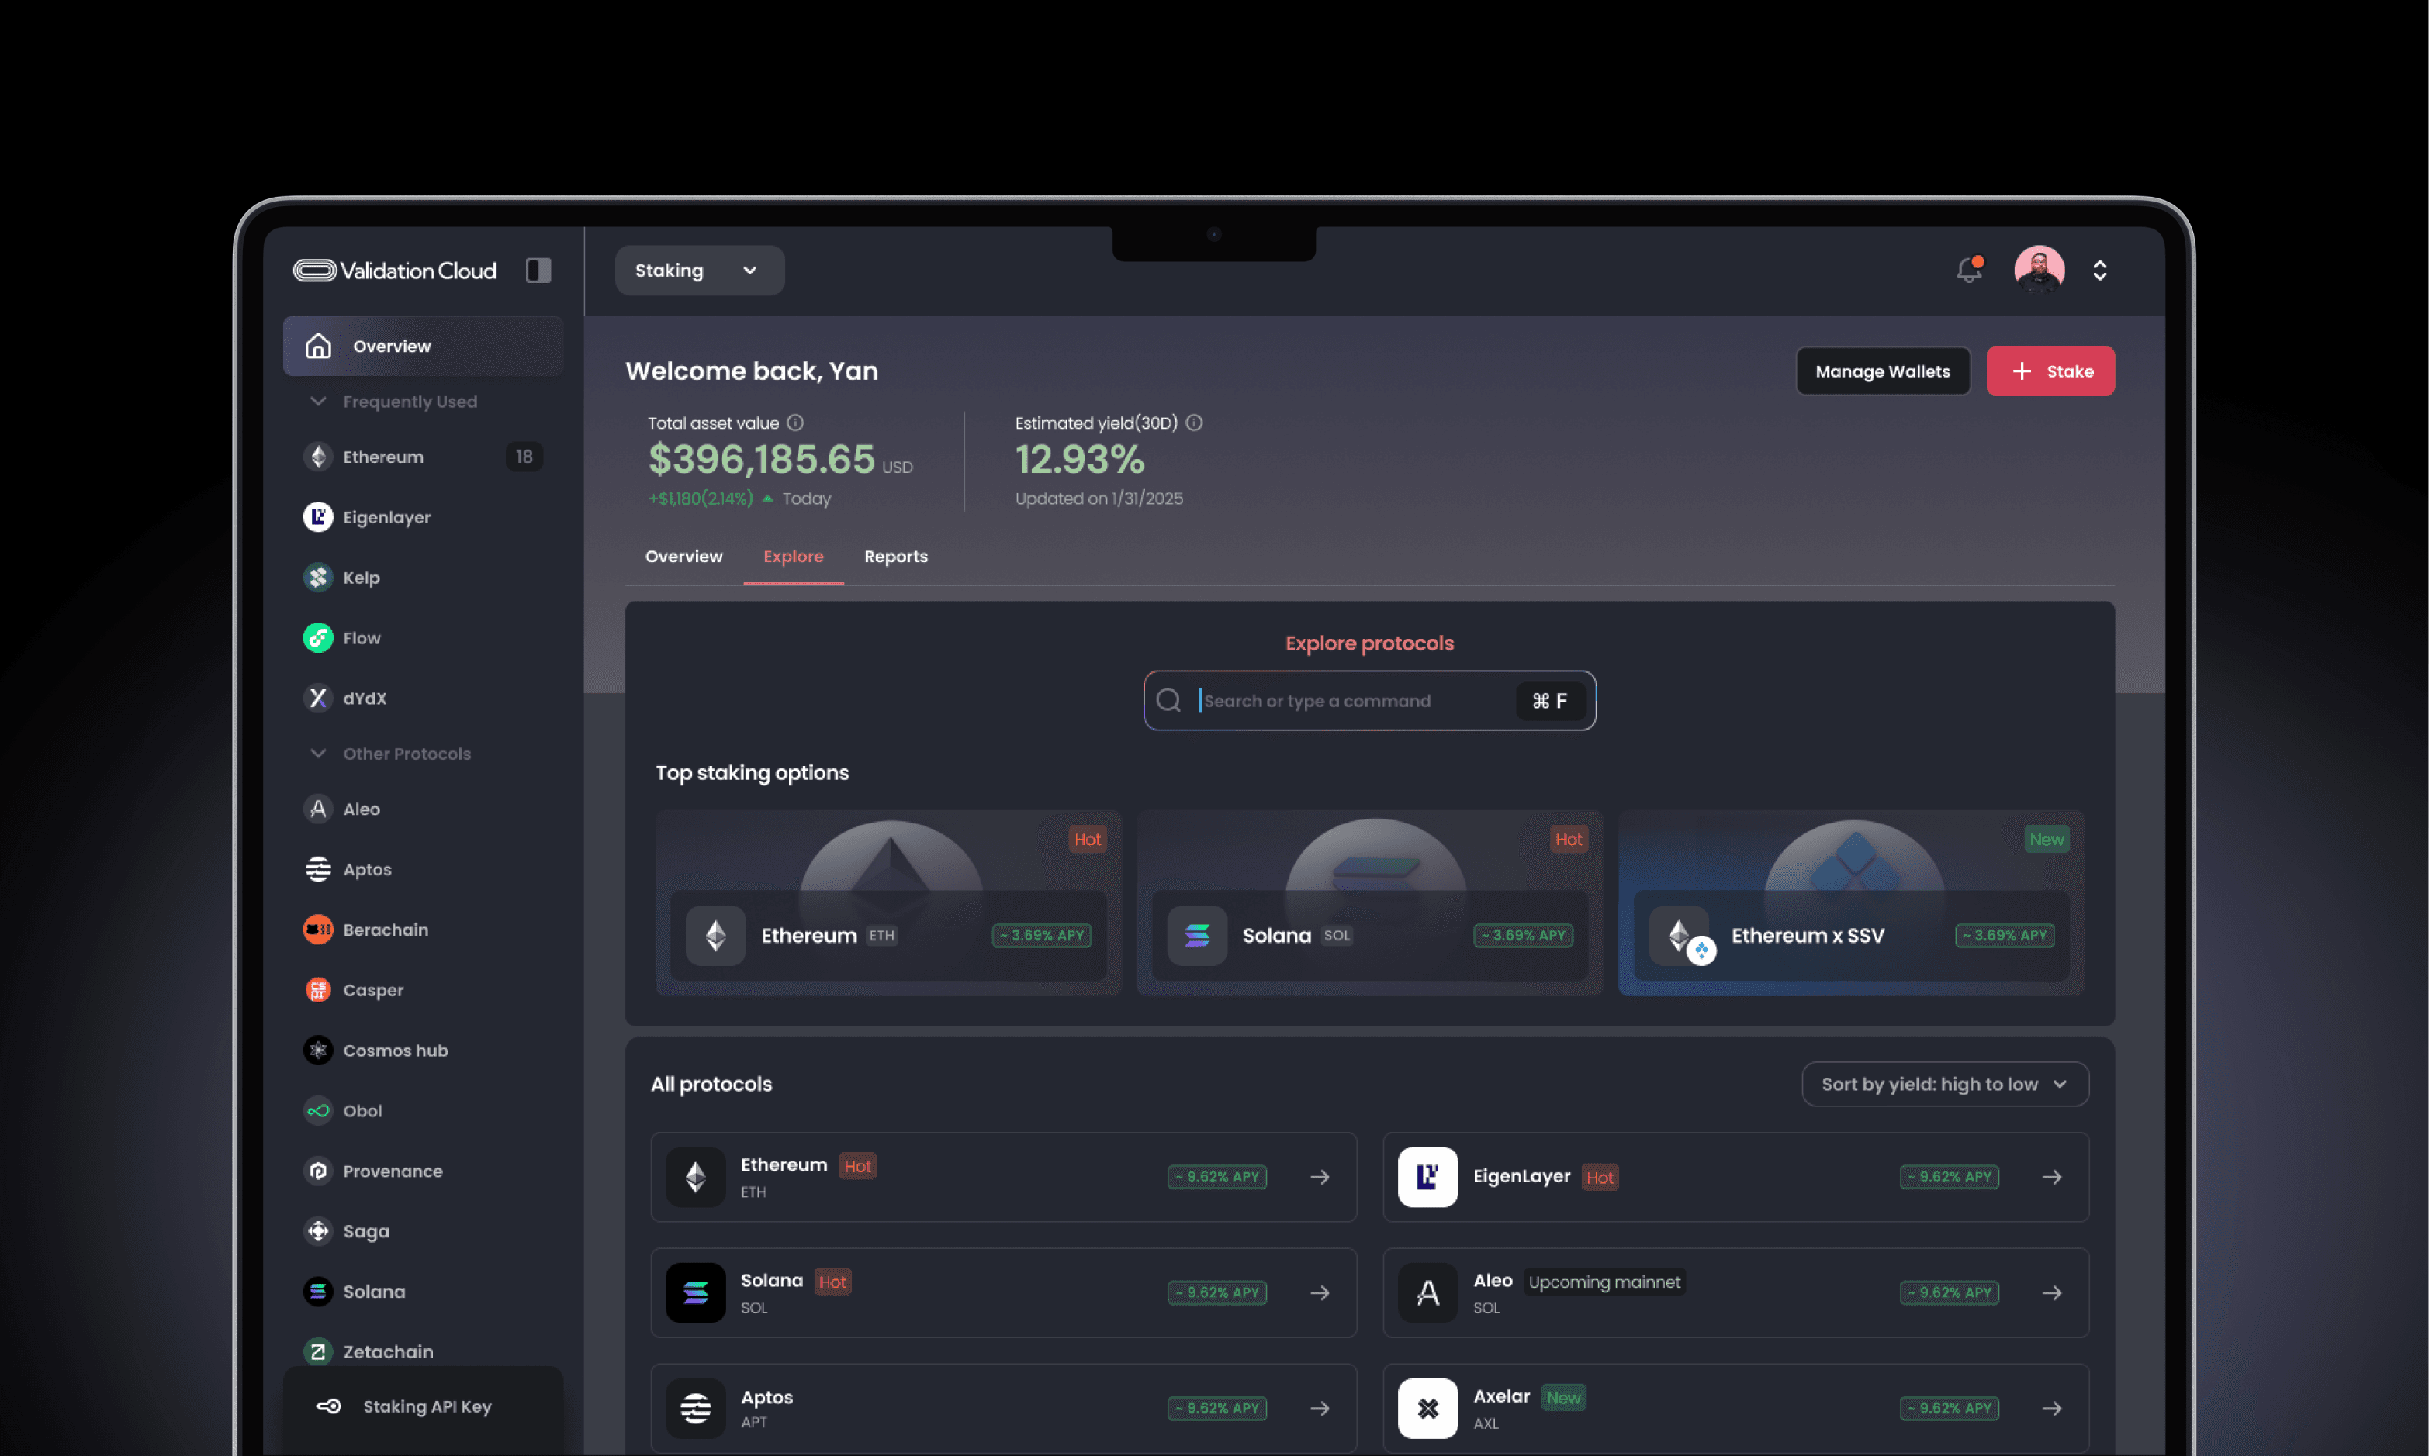Open Eigenlayer in the sidebar
Viewport: 2429px width, 1456px height.
point(386,517)
